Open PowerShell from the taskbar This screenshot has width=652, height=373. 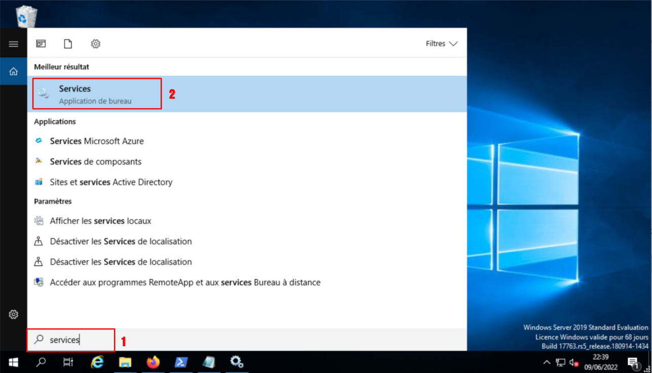click(x=181, y=362)
